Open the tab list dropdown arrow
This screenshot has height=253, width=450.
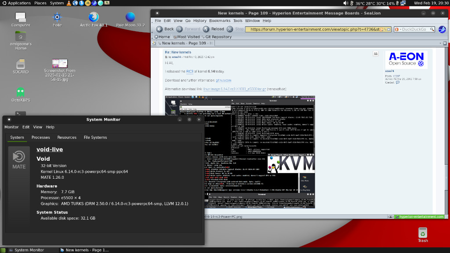[x=440, y=43]
